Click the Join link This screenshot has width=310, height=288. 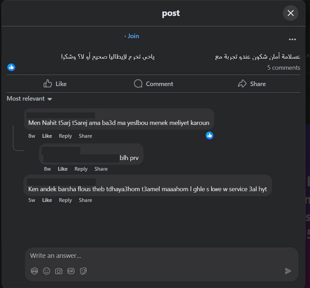pos(133,36)
